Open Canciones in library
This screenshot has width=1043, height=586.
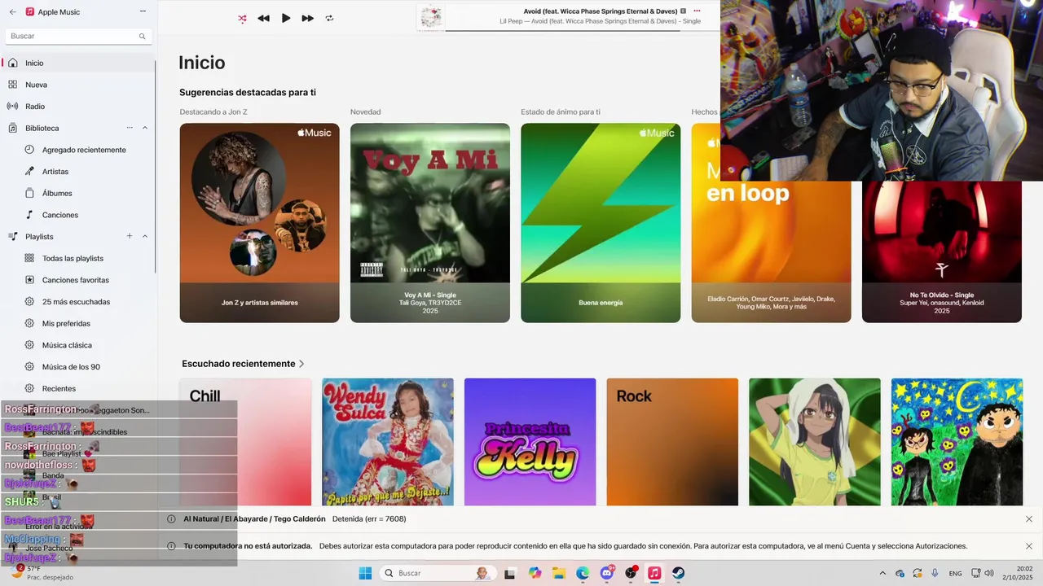[x=60, y=215]
